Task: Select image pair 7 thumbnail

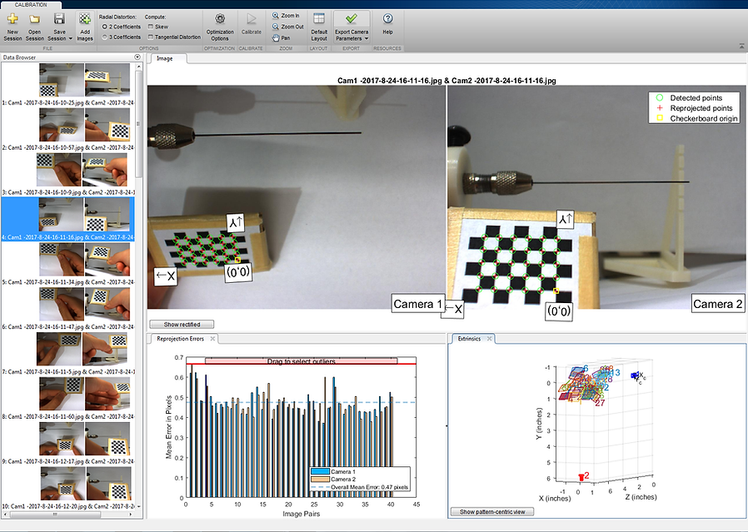Action: pyautogui.click(x=82, y=349)
